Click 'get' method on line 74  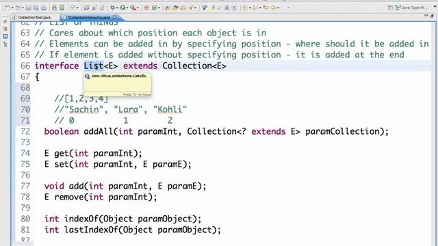(x=62, y=153)
